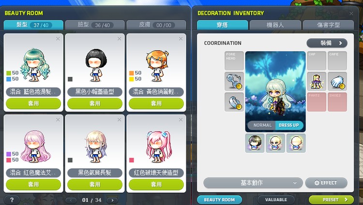Click the green PRESET button
Screen dimensions: 363x205
(x=331, y=200)
